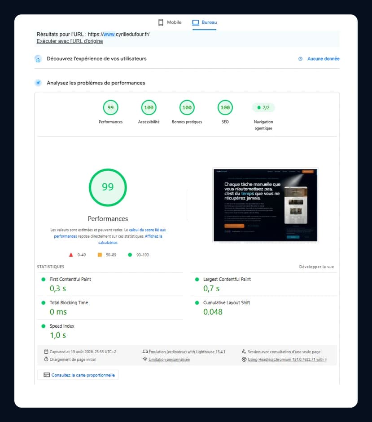This screenshot has height=422, width=372.
Task: Expand the Cumulative Layout Shift metric
Action: click(264, 307)
